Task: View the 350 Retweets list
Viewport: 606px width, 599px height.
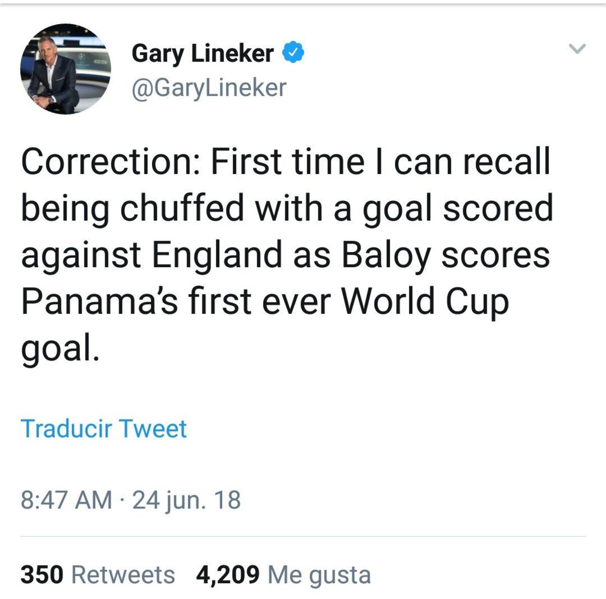Action: pyautogui.click(x=97, y=574)
